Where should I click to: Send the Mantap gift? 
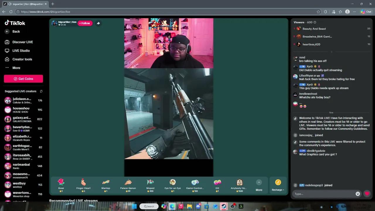coord(106,185)
